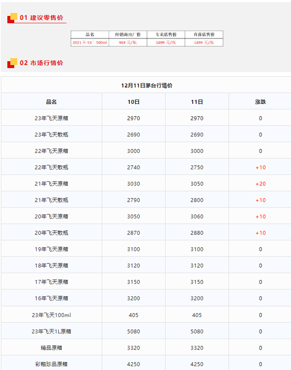Viewport: 291px width, 370px height.
Task: Click the 3030 price for 21年飞天原箱
Action: (x=133, y=184)
